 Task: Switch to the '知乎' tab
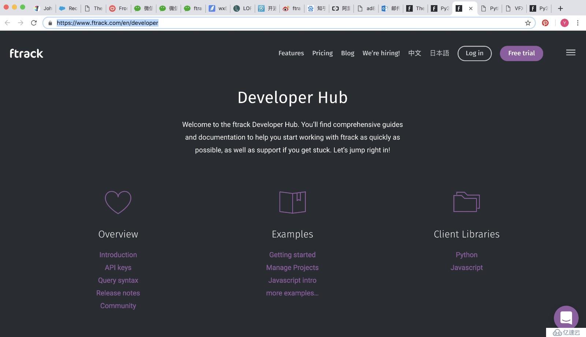click(x=317, y=8)
